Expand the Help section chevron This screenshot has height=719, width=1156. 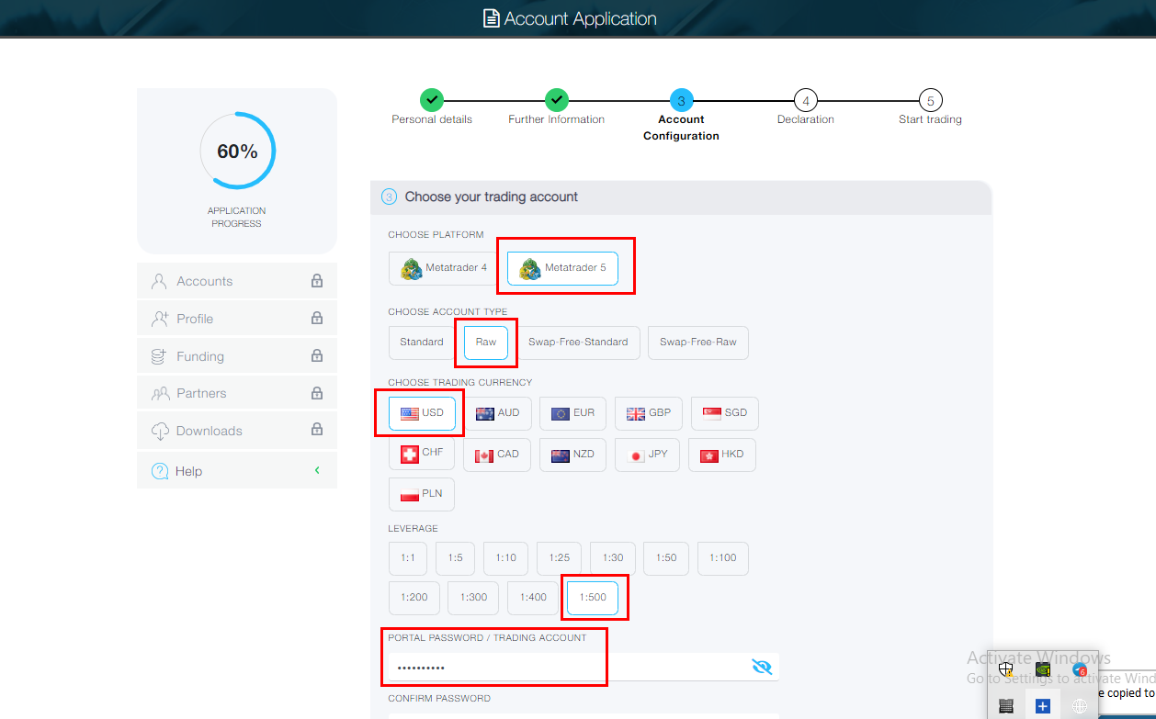click(317, 471)
